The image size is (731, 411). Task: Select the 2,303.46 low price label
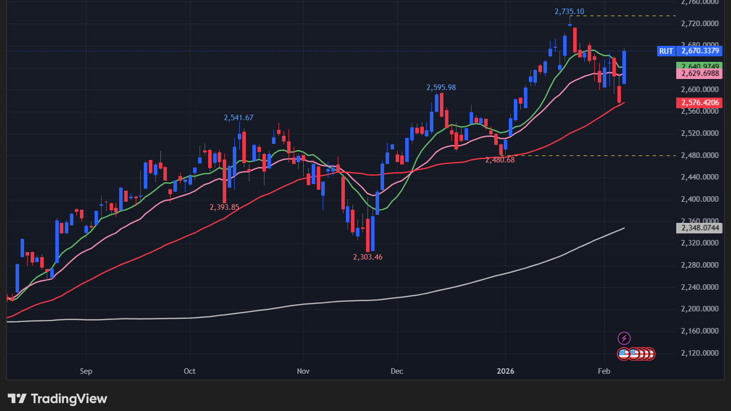(368, 257)
